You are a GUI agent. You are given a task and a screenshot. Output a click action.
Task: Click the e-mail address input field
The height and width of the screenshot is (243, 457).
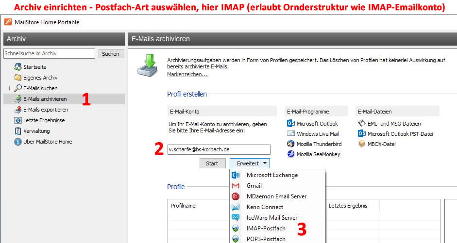(x=219, y=149)
